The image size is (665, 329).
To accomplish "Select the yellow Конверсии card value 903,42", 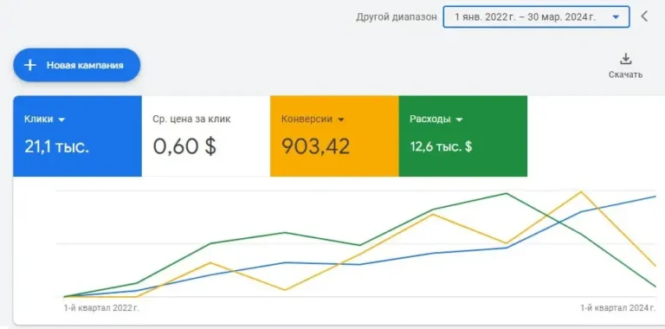I will 316,146.
